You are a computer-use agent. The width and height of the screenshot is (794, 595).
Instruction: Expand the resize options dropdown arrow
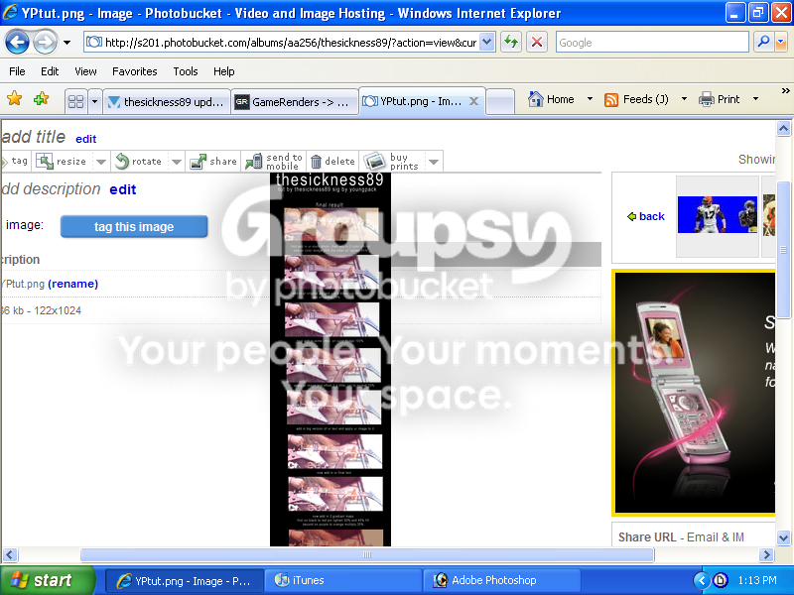101,162
